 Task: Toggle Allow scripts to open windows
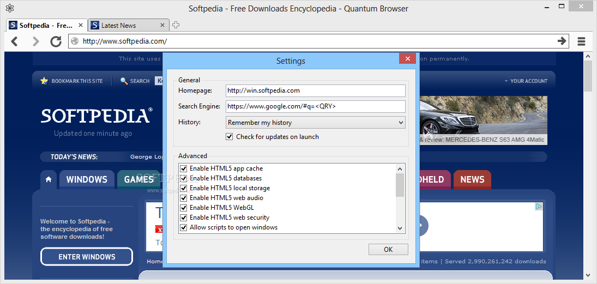click(x=184, y=228)
